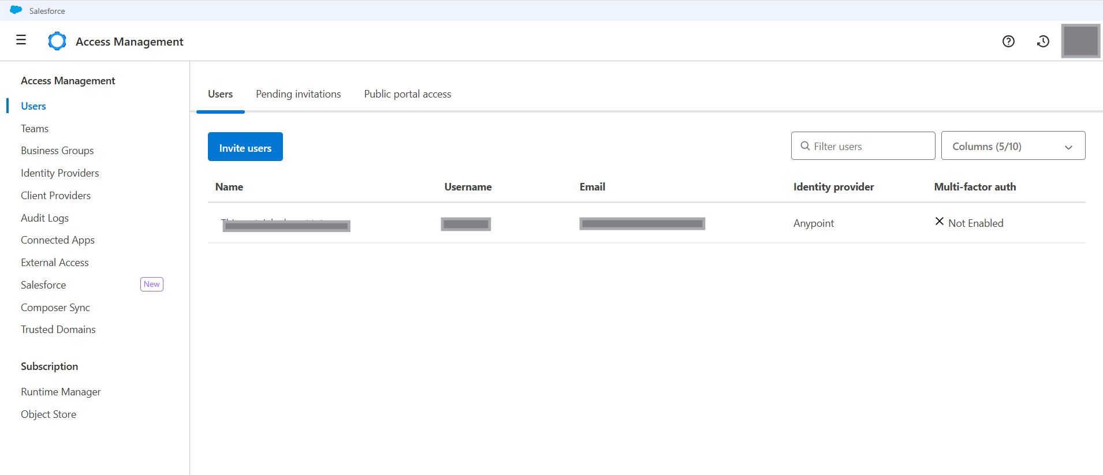Switch to the Users tab
Viewport: 1103px width, 475px height.
(x=221, y=94)
